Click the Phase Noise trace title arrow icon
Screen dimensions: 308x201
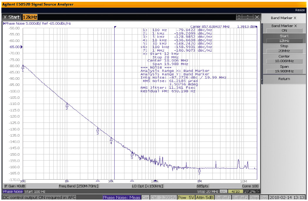tap(4, 23)
